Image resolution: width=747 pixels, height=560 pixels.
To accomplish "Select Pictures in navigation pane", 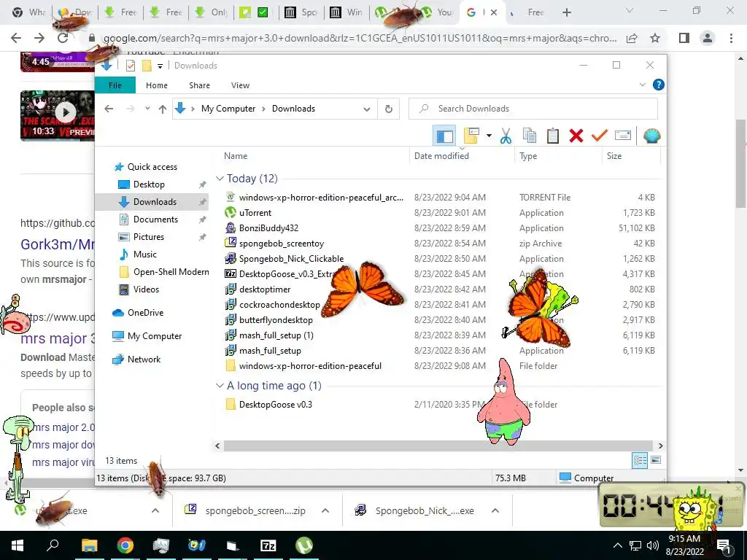I will click(141, 237).
